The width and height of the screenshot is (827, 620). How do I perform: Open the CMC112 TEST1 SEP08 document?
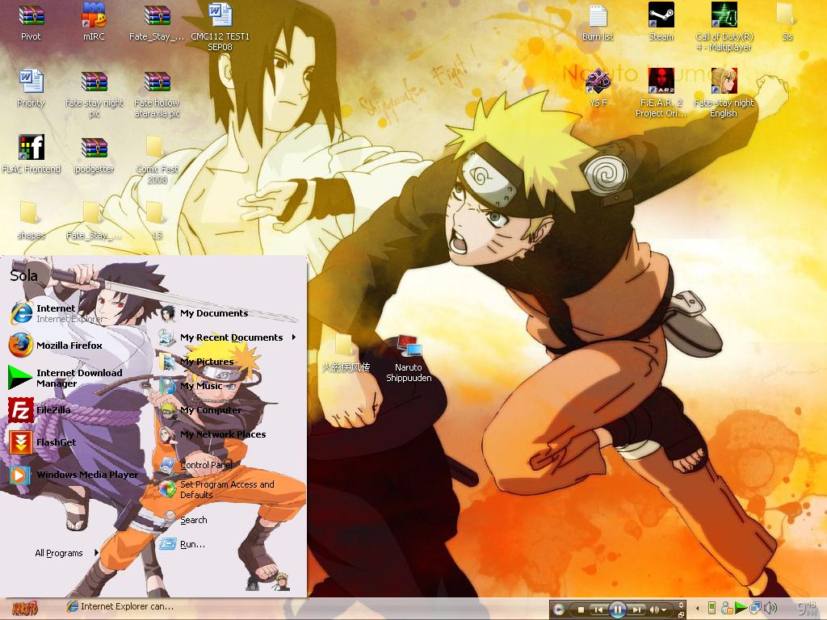tap(220, 27)
